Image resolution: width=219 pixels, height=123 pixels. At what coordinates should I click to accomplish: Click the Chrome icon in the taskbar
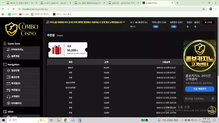point(65,120)
